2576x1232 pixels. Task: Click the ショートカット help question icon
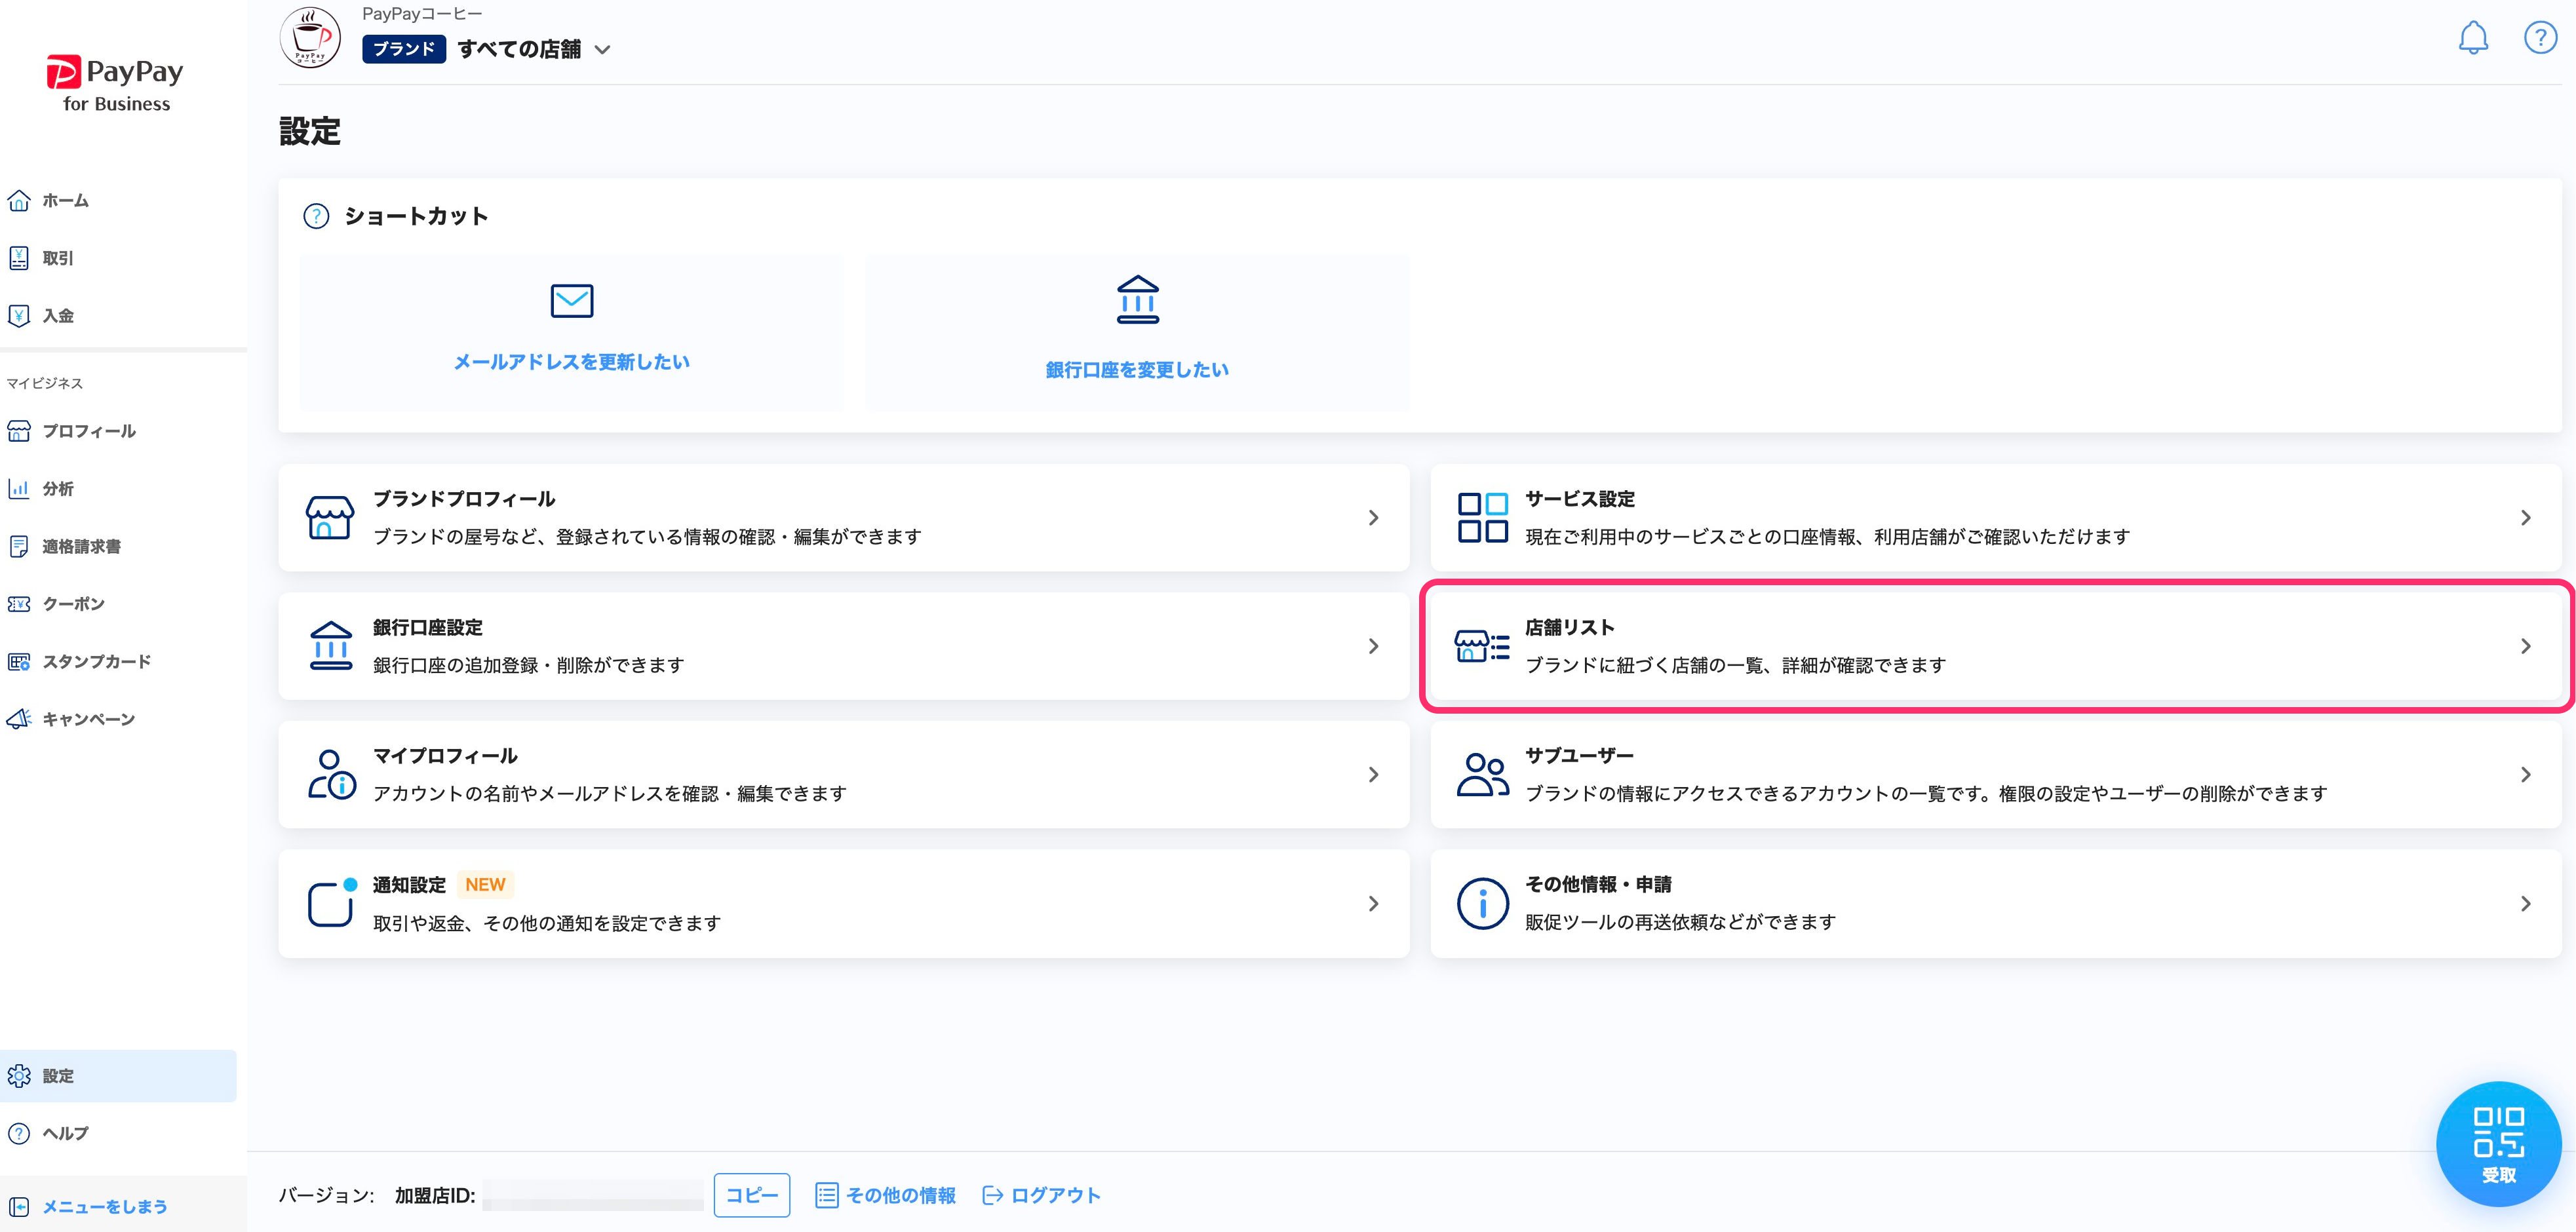316,216
